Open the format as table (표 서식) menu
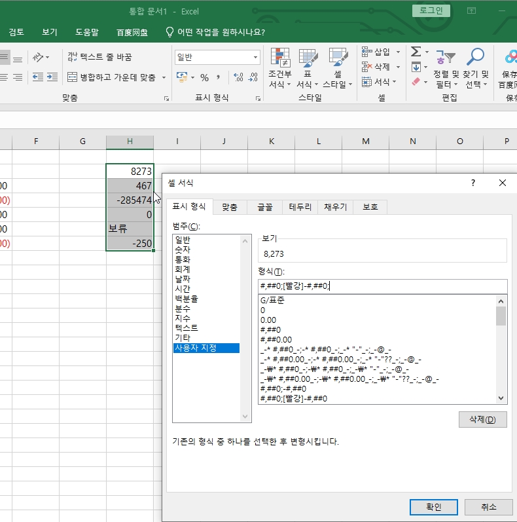The width and height of the screenshot is (517, 522). click(308, 68)
